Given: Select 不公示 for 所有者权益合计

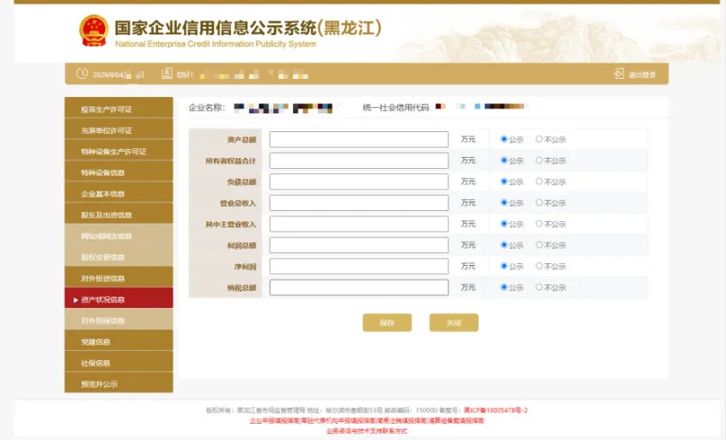Looking at the screenshot, I should point(539,160).
